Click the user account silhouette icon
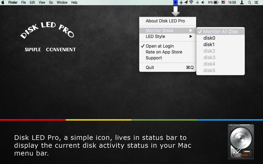The width and height of the screenshot is (263, 164). coord(242,2)
